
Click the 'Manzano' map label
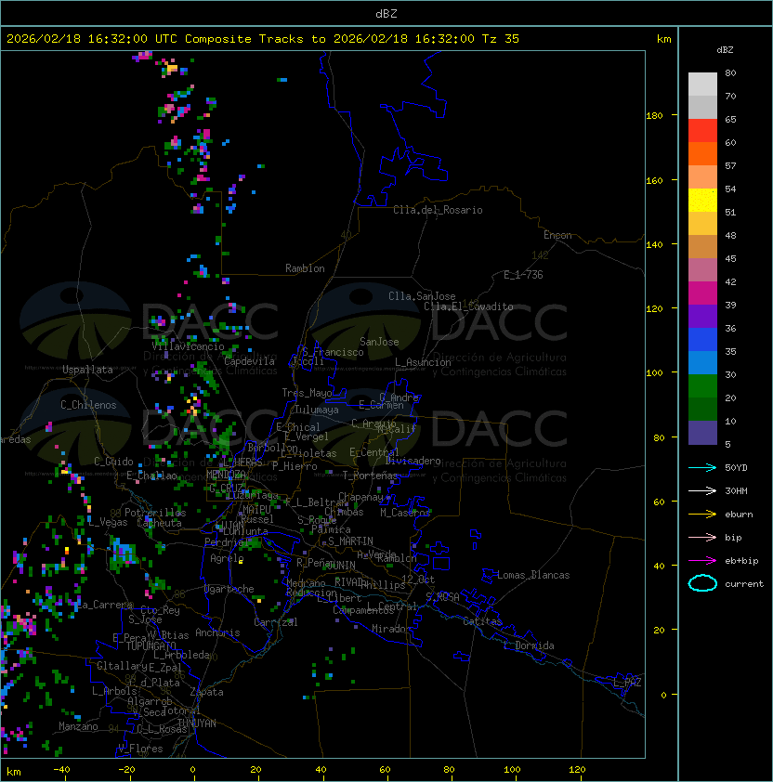(78, 726)
